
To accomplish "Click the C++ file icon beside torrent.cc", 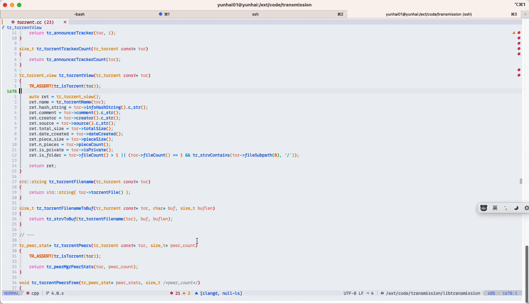I will [x=13, y=22].
